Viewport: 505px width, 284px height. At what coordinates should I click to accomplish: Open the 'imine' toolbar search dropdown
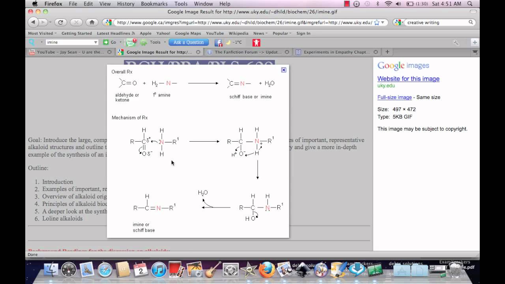[95, 42]
